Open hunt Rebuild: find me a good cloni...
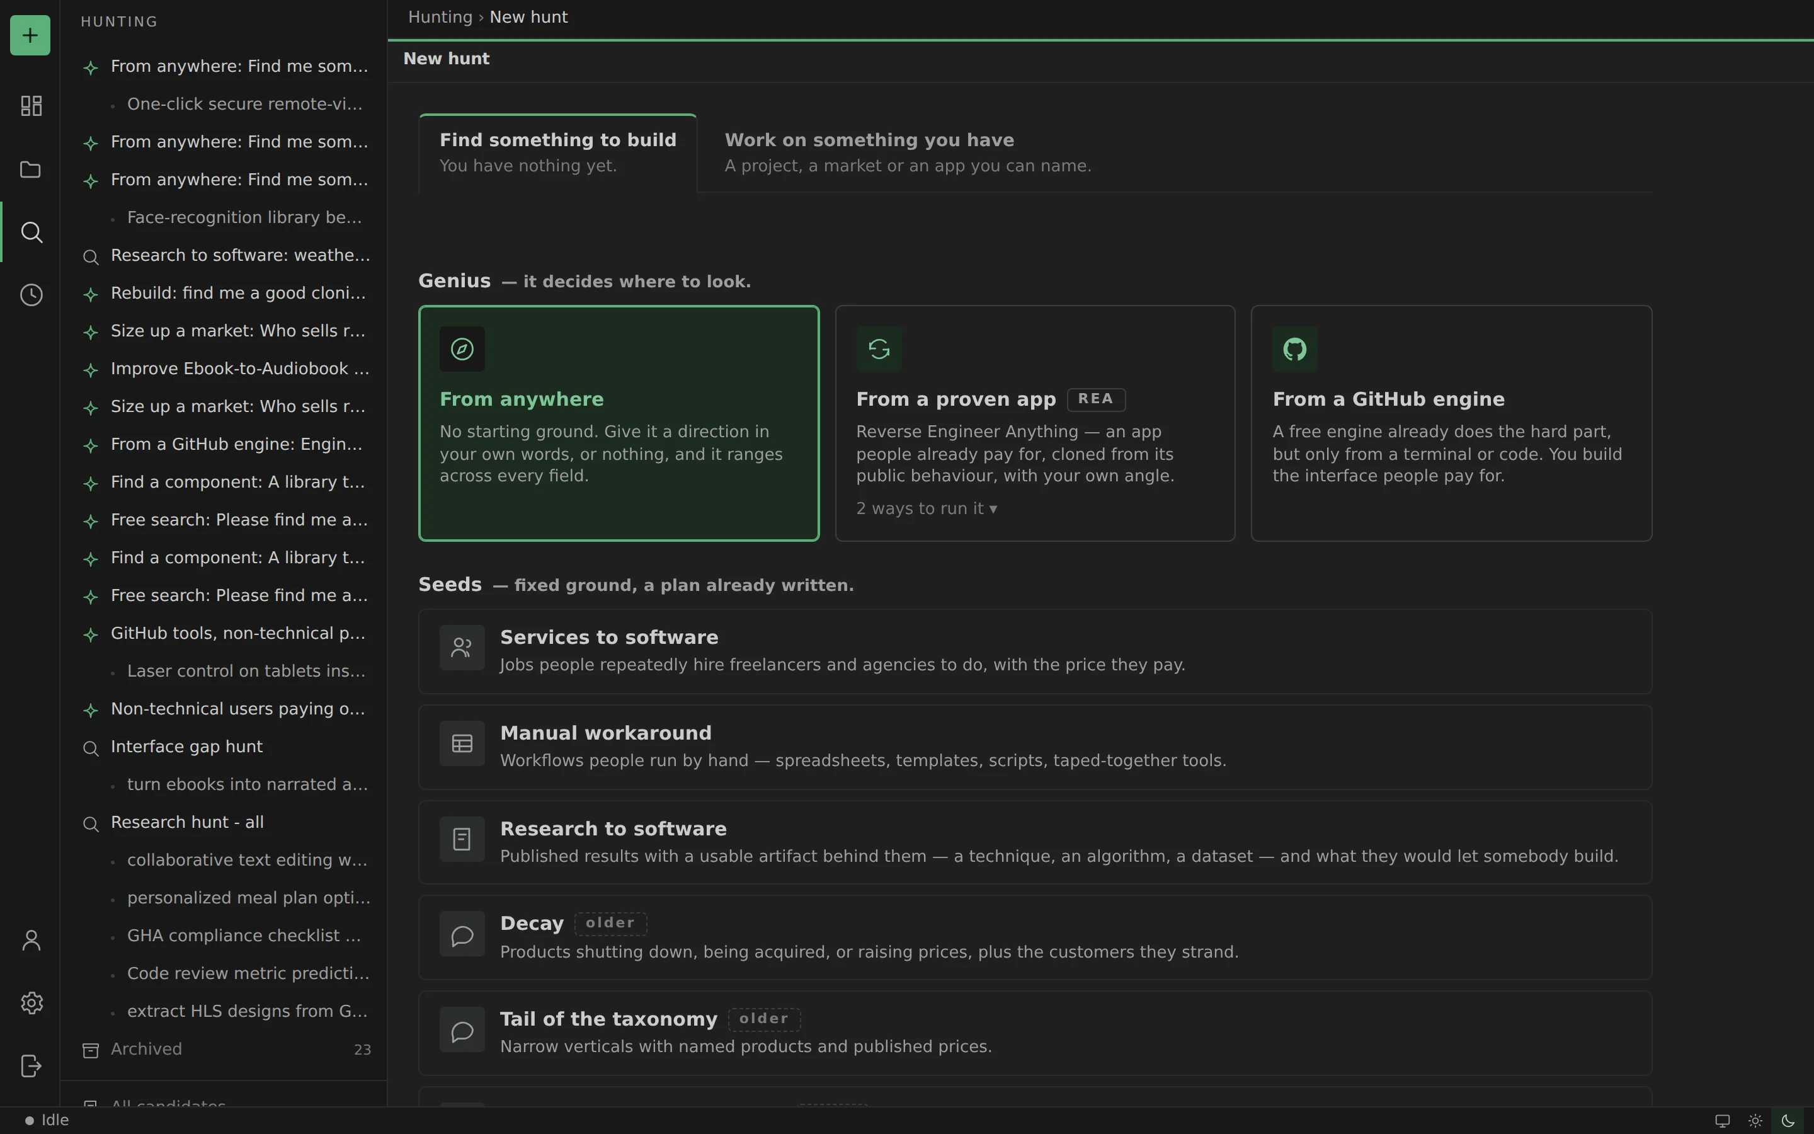This screenshot has width=1814, height=1134. pos(224,293)
